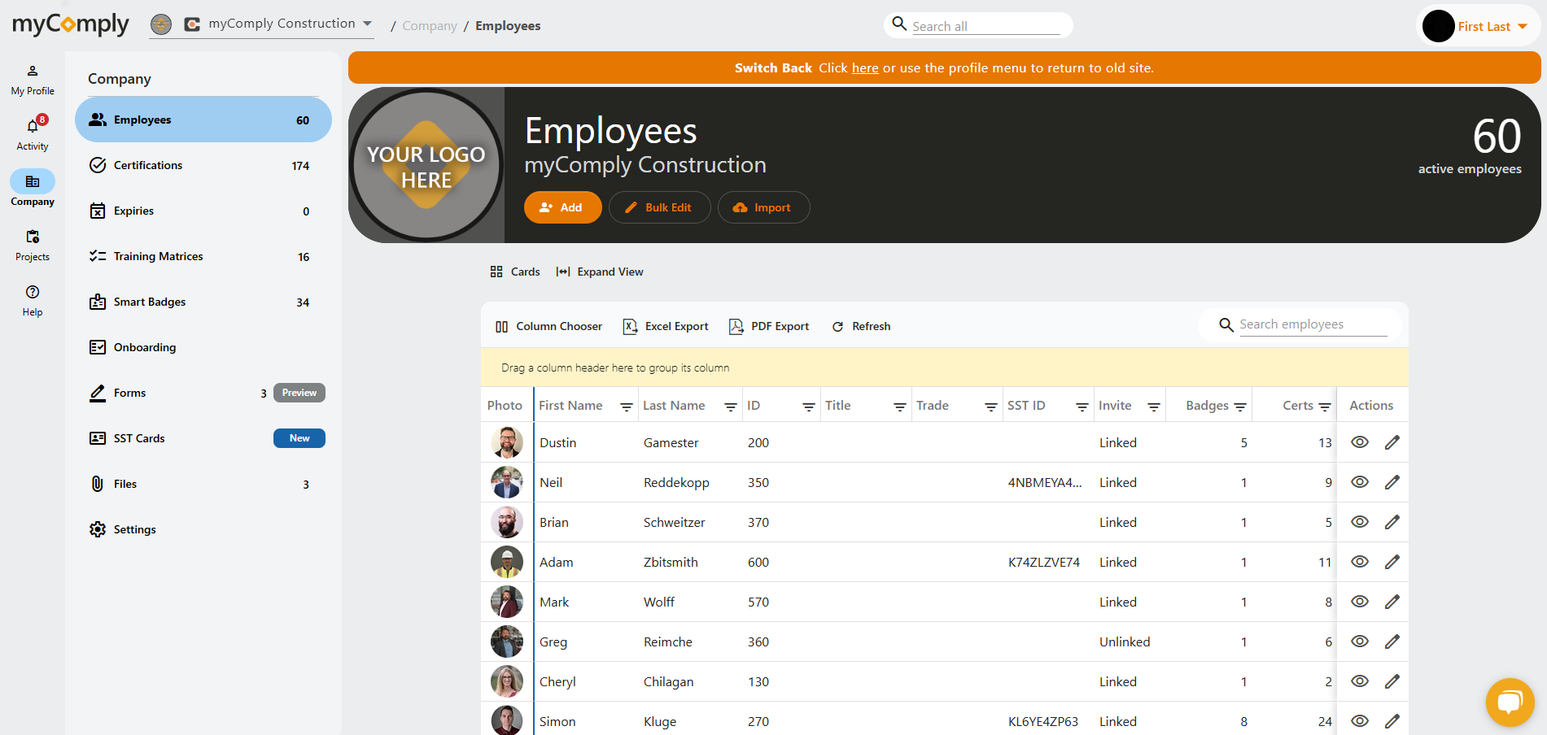The image size is (1547, 735).
Task: Open Certifications in Company menu
Action: coord(203,165)
